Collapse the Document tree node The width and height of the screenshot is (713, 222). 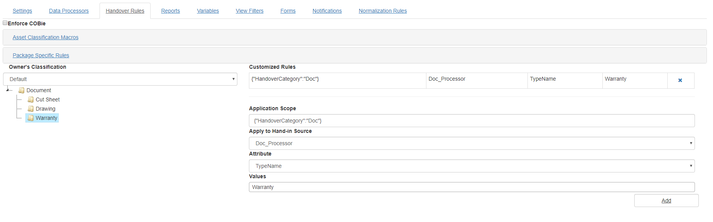[x=8, y=90]
